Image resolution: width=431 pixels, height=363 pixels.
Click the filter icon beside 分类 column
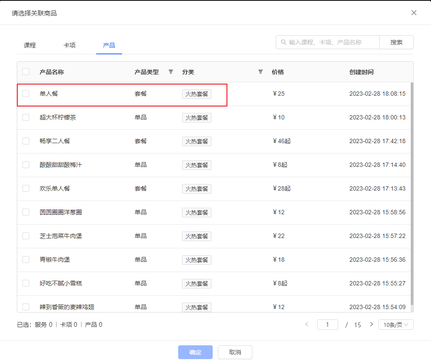click(x=260, y=72)
